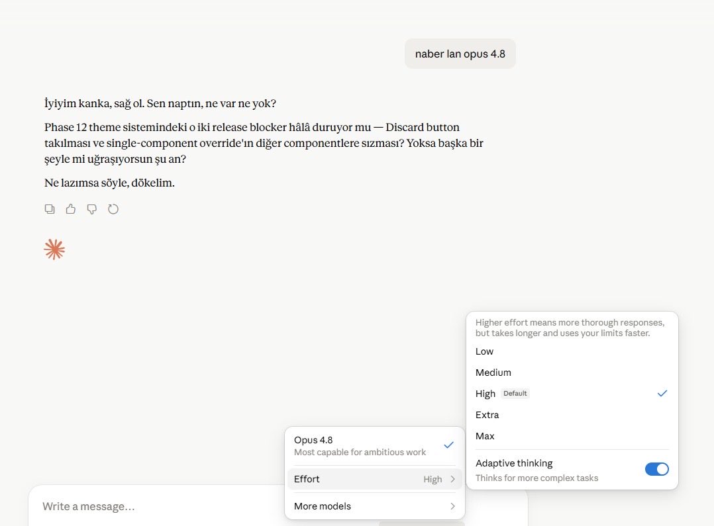This screenshot has width=714, height=526.
Task: Select Max effort level
Action: coord(572,436)
